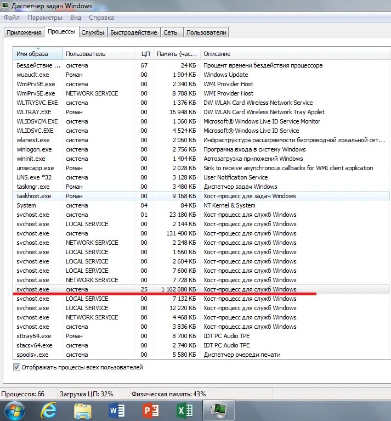This screenshot has width=391, height=421.
Task: Sort by Память column header
Action: 177,54
